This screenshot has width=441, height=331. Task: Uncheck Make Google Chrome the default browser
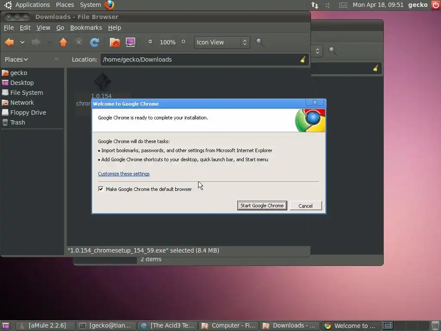(x=101, y=189)
